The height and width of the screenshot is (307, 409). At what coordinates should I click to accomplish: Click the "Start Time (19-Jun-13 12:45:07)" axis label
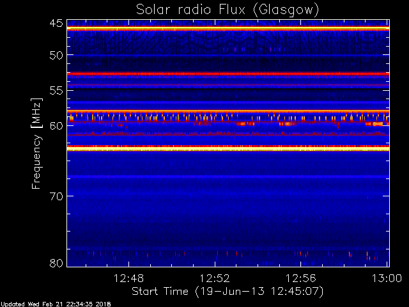click(x=228, y=292)
